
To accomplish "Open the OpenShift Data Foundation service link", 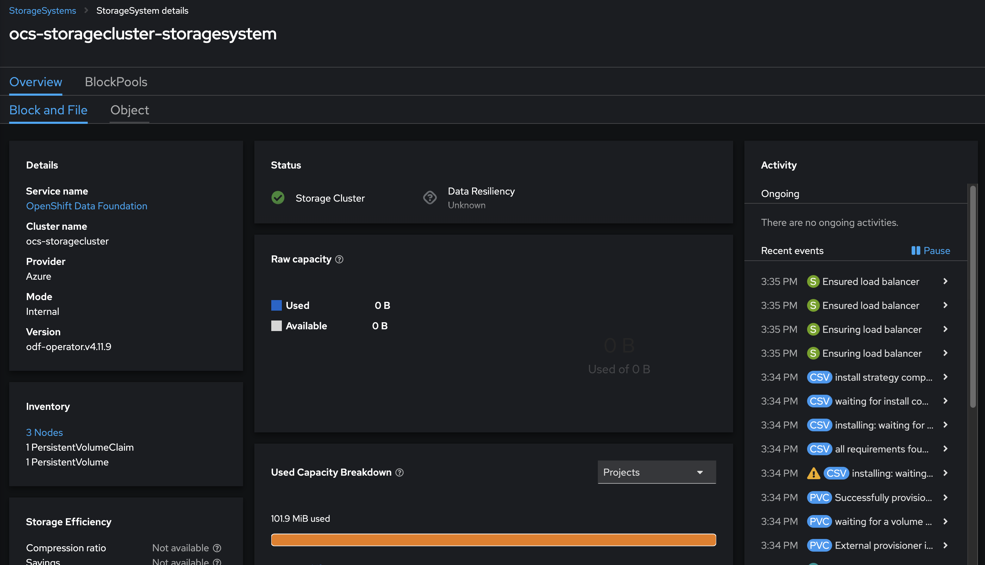I will coord(86,205).
